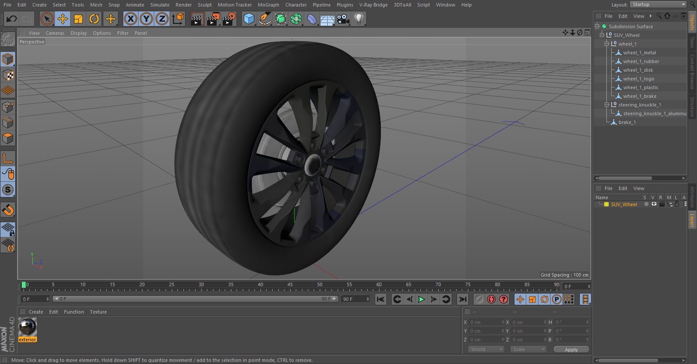Open the Mesh menu

96,5
